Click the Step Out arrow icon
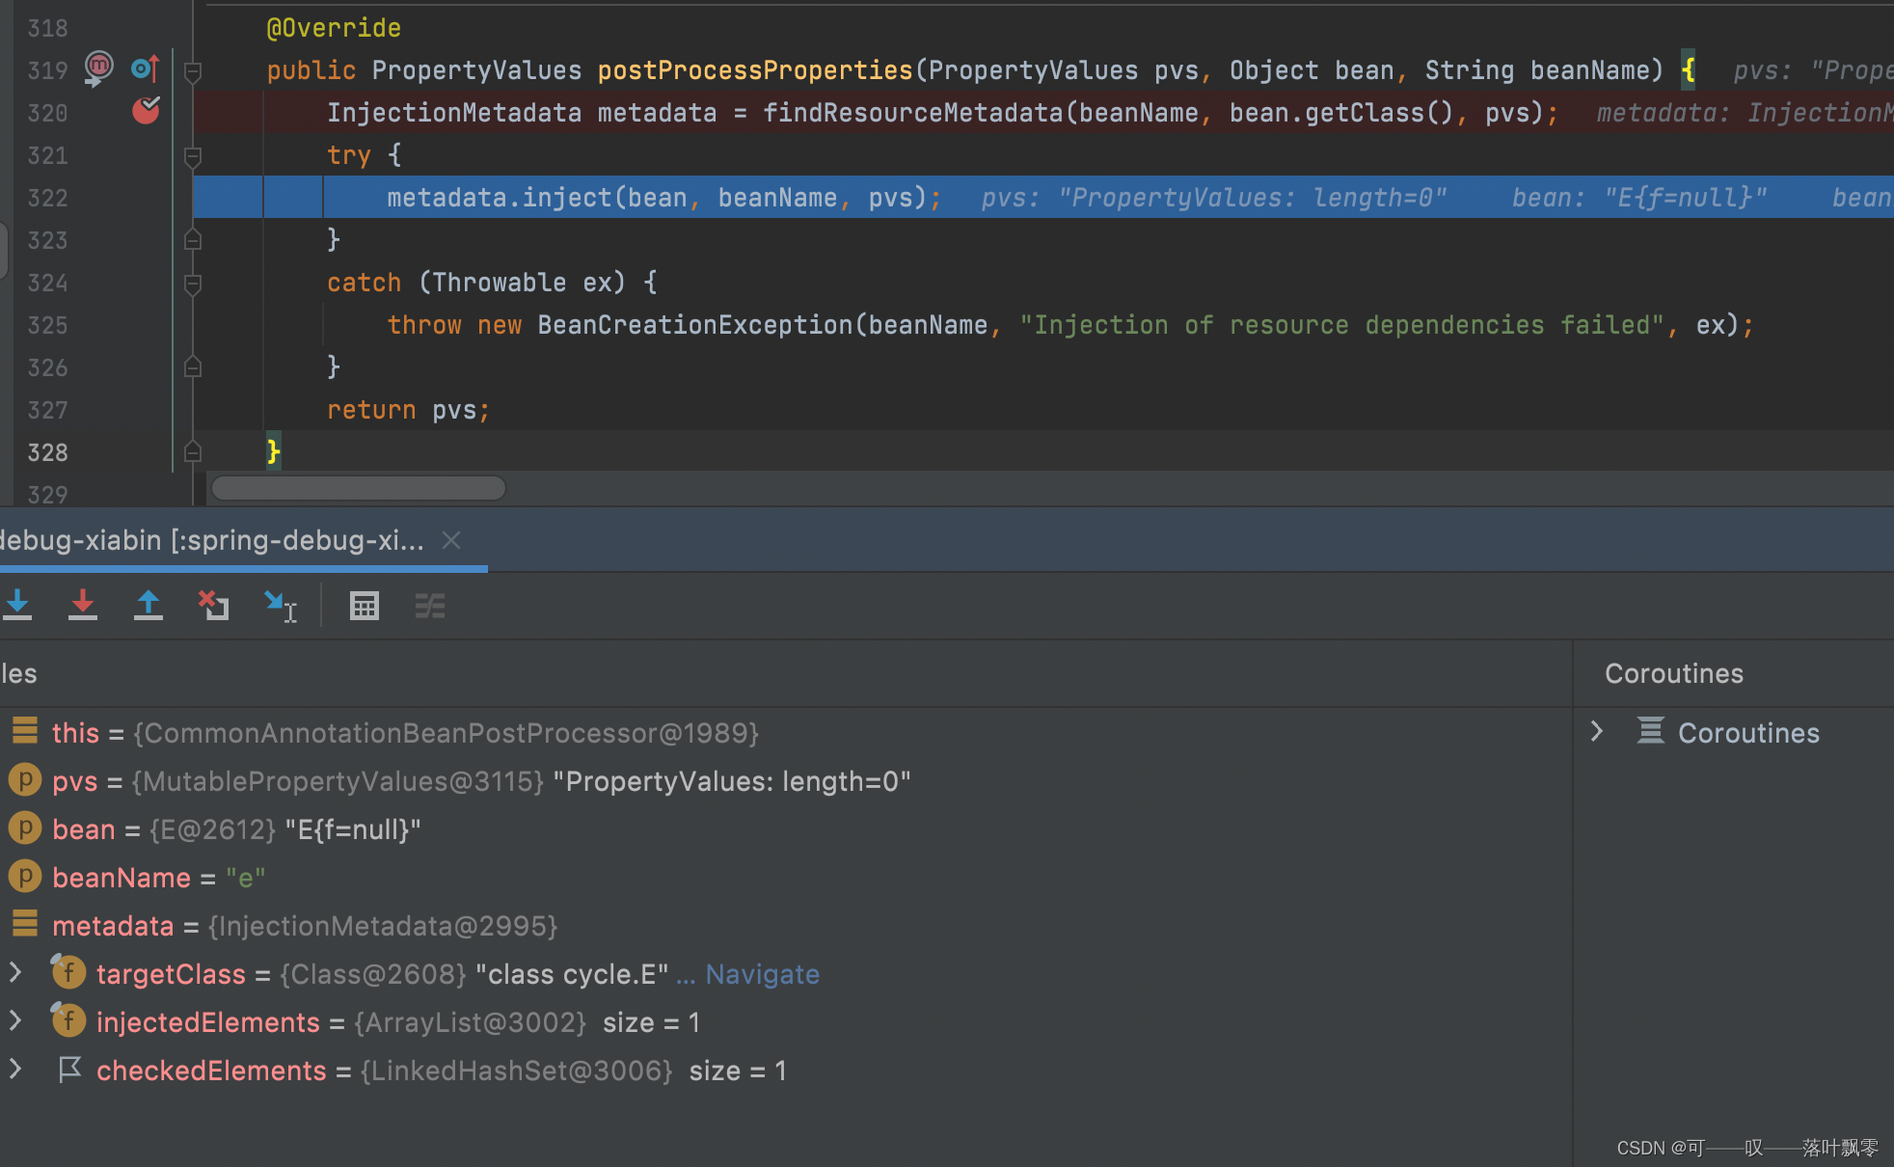1894x1167 pixels. (x=148, y=606)
